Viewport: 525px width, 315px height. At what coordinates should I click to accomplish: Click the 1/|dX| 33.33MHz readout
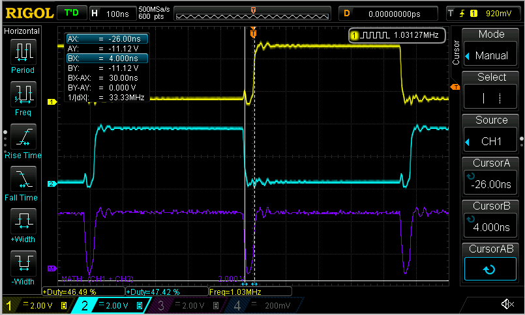[x=107, y=97]
